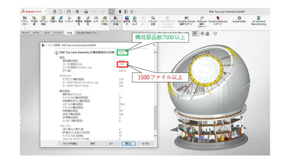This screenshot has width=290, height=163.
Task: Open Hide/Show Items dropdown arrow
Action: click(198, 34)
